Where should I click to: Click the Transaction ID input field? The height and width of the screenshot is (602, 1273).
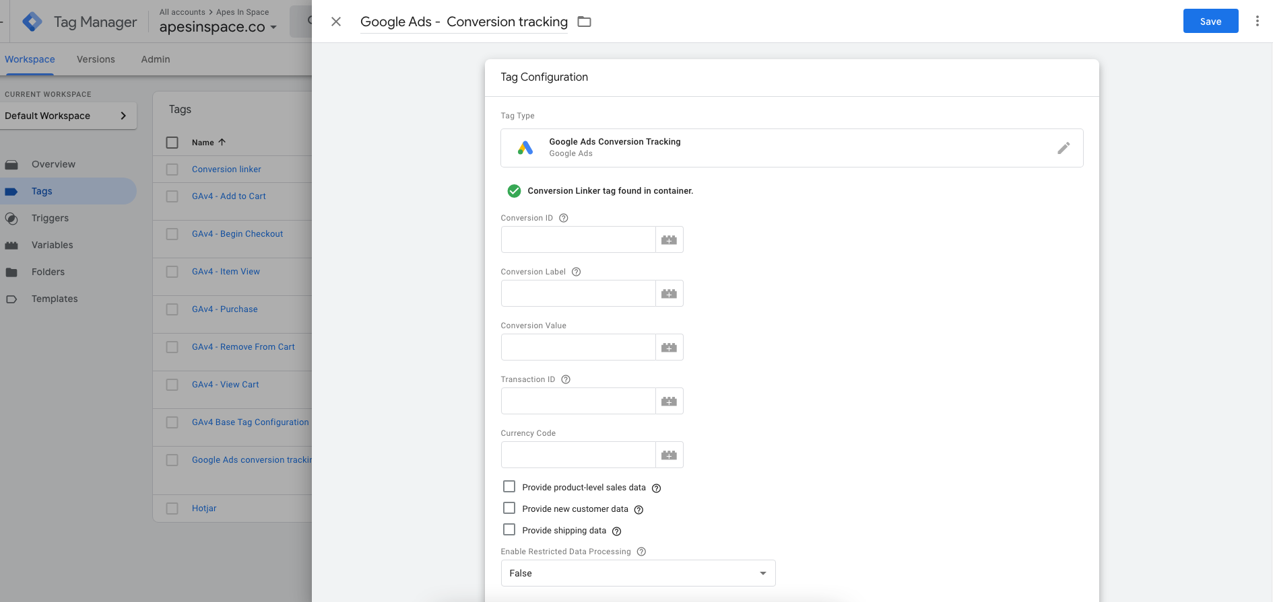click(578, 401)
